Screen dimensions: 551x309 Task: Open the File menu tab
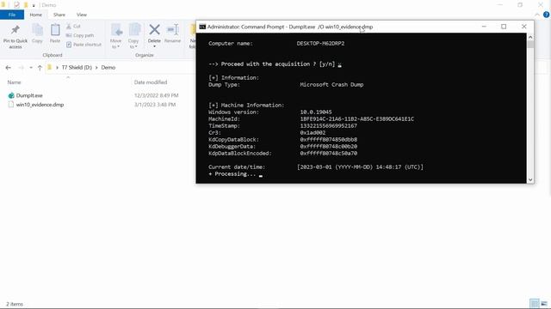(12, 15)
